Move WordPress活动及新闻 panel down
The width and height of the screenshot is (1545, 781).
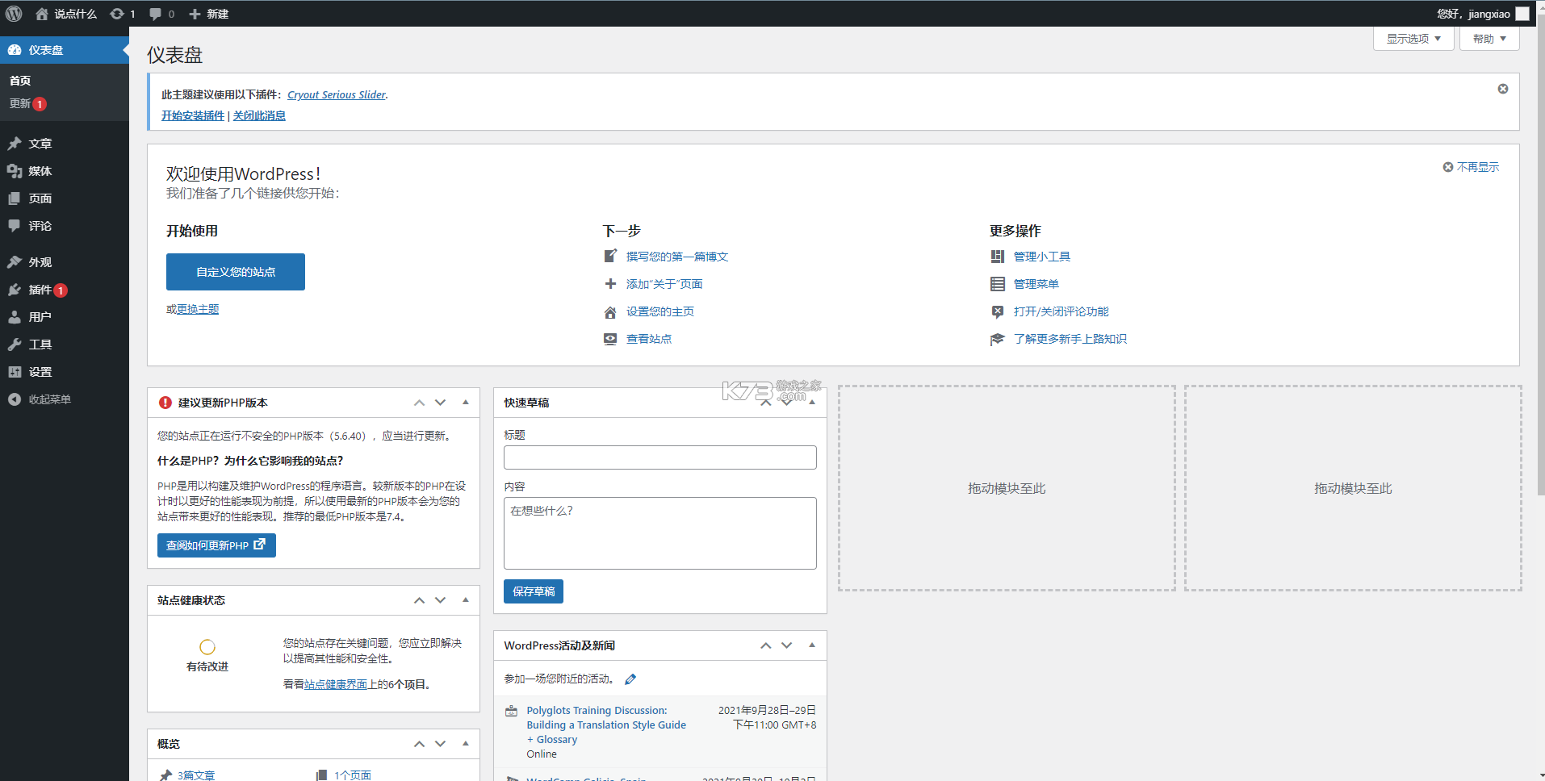787,645
